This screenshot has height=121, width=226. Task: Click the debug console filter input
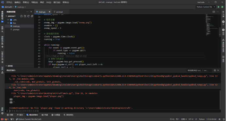point(199,70)
